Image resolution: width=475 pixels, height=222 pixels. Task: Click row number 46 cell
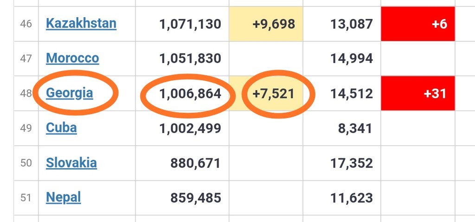pos(26,24)
